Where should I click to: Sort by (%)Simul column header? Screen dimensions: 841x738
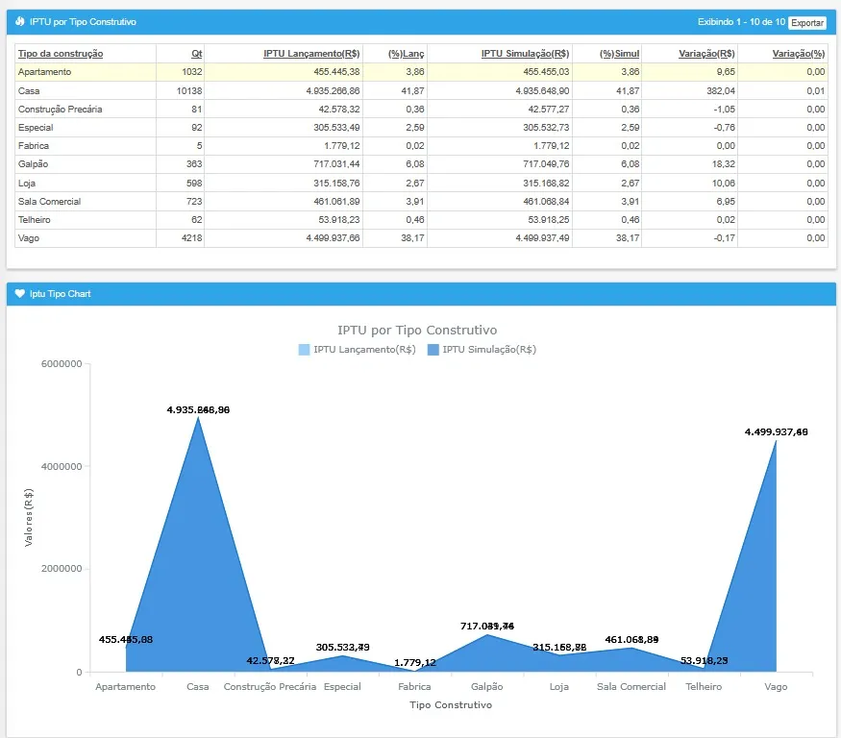619,54
